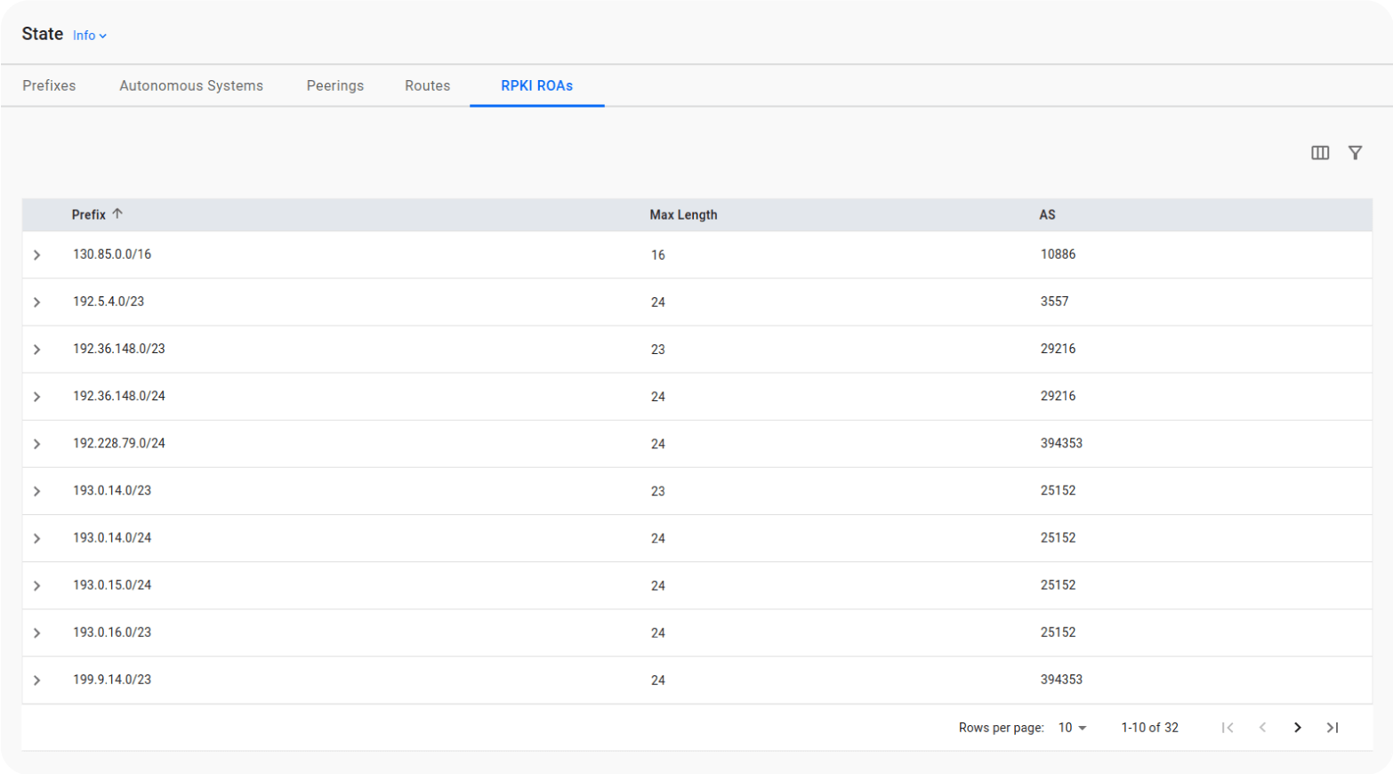Screen dimensions: 1393x774
Task: Jump to the first results page
Action: 1228,728
